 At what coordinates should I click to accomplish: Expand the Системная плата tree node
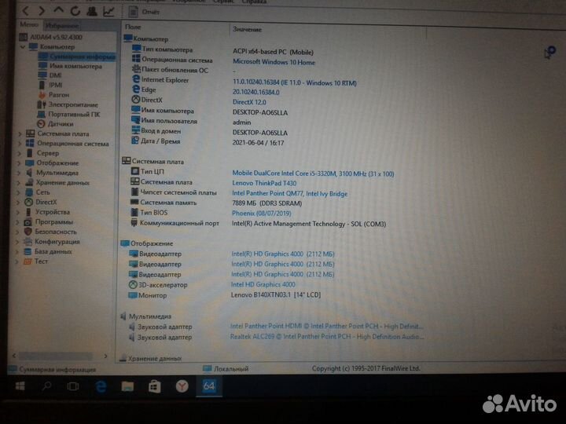[20, 134]
